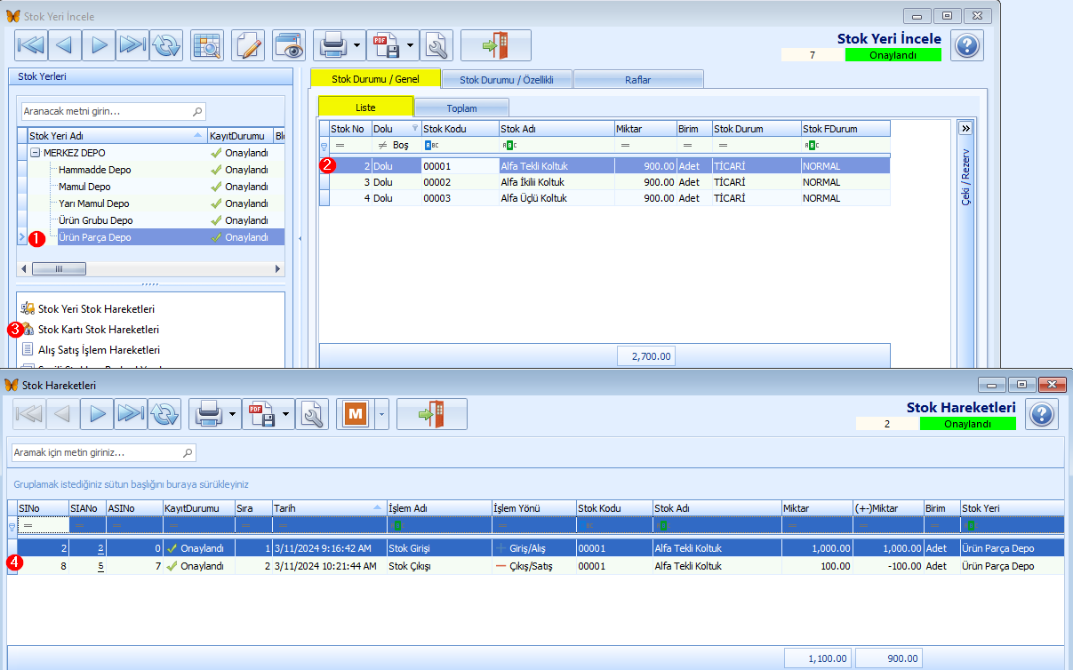The width and height of the screenshot is (1073, 670).
Task: Select the Liste sub-tab
Action: (365, 108)
